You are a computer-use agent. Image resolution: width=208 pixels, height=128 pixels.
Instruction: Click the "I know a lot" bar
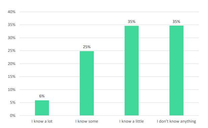pos(42,108)
